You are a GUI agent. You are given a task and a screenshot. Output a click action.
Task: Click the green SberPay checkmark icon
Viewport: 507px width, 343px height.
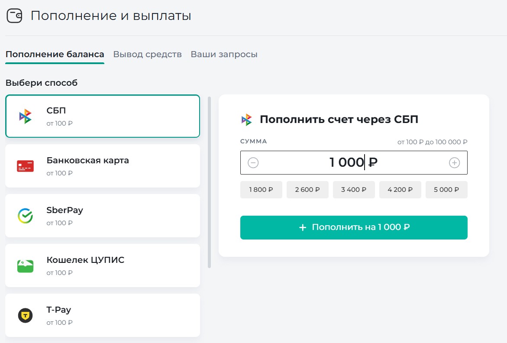(x=25, y=216)
